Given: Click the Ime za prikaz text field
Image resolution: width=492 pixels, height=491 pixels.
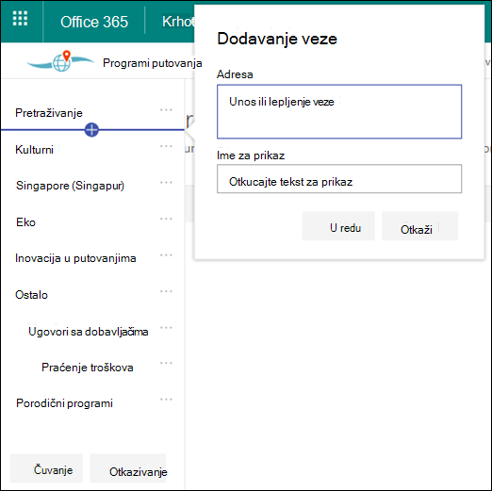Looking at the screenshot, I should [x=339, y=179].
